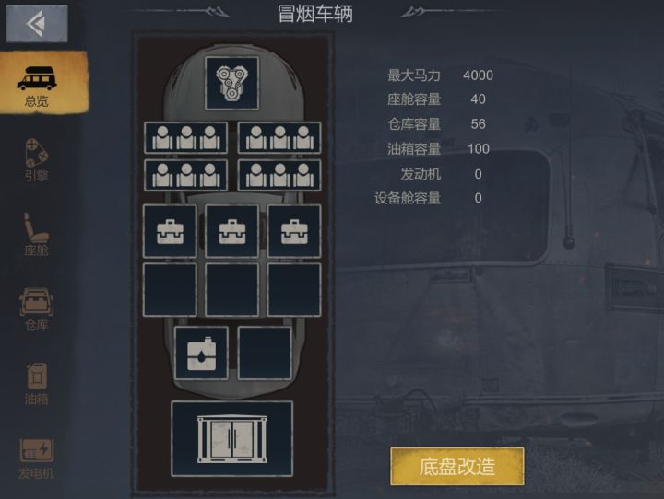Click the fuel canister slot
664x499 pixels.
[x=201, y=354]
